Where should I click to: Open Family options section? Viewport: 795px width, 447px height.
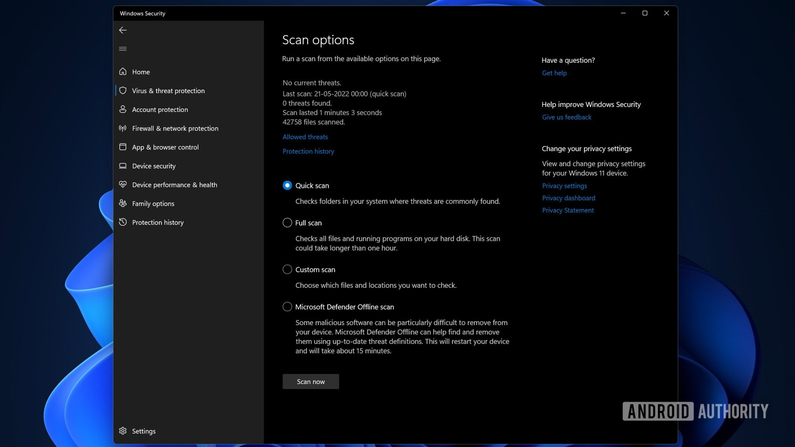(153, 204)
